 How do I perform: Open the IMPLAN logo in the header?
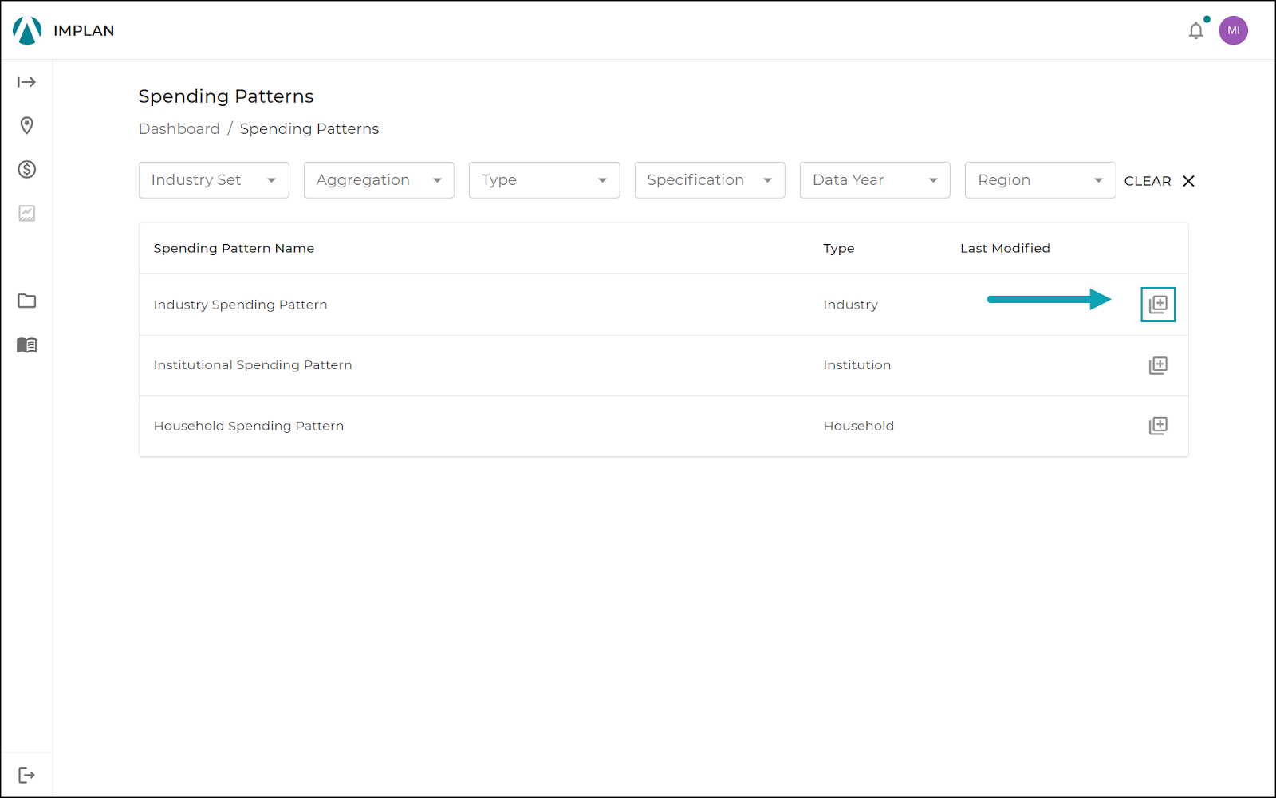26,30
